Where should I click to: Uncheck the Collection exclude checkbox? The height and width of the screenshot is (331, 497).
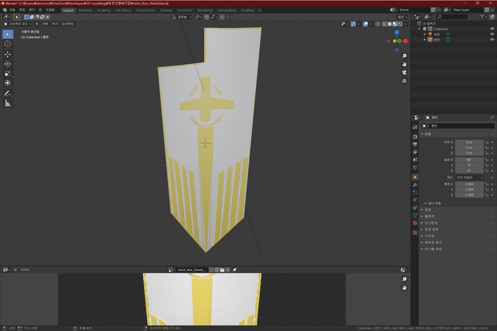click(x=424, y=29)
